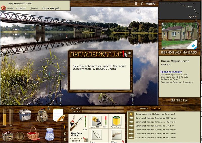Click the fish icon beside Плотву на 947 грамм
This screenshot has width=202, height=143.
[x=131, y=134]
